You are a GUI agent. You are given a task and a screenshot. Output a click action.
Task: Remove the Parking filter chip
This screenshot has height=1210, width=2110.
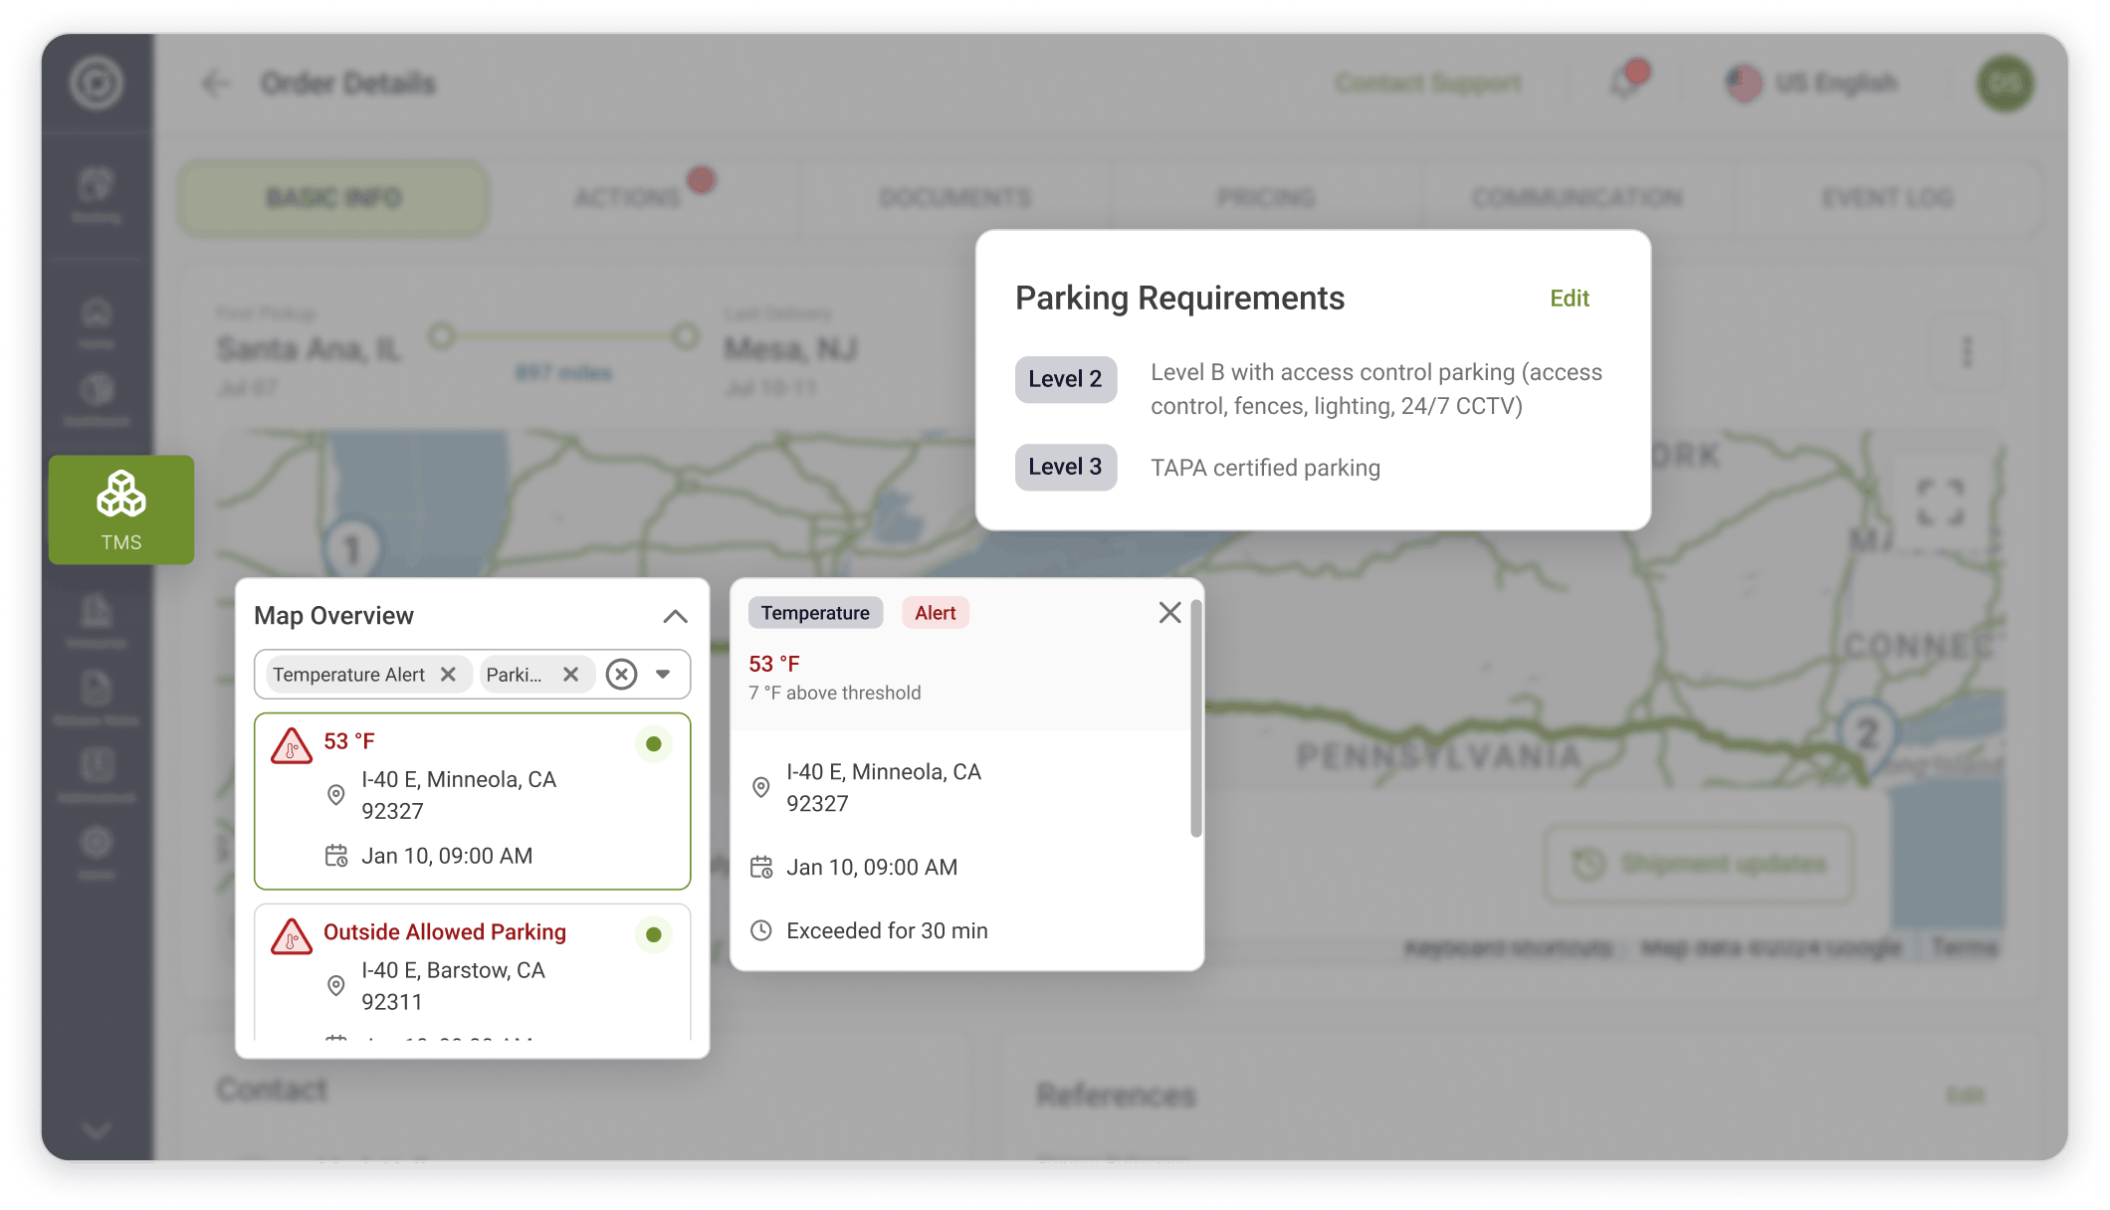click(x=570, y=675)
